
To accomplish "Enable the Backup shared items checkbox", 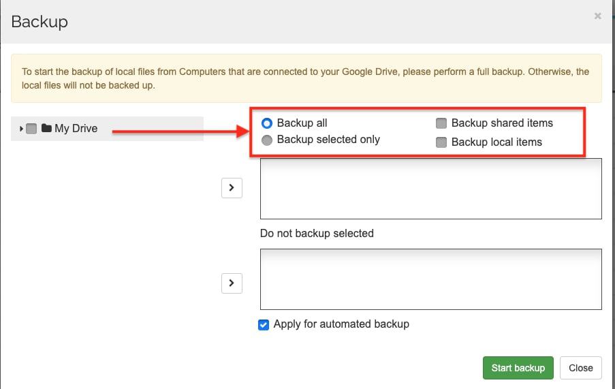I will (441, 123).
